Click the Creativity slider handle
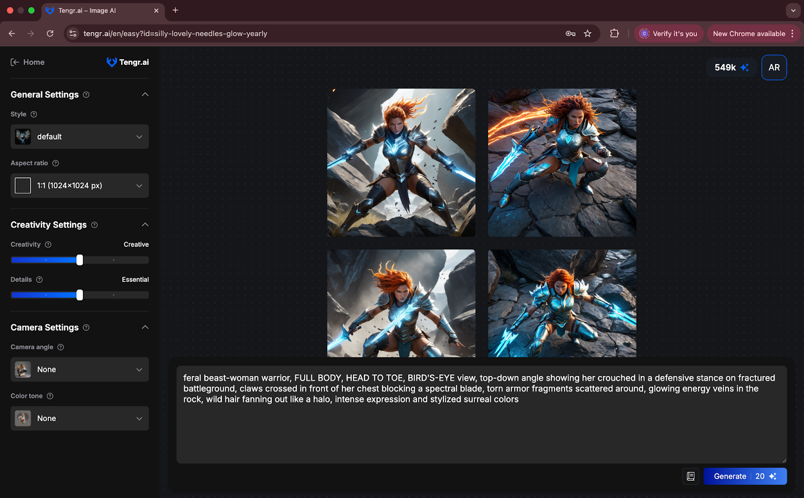 point(79,260)
